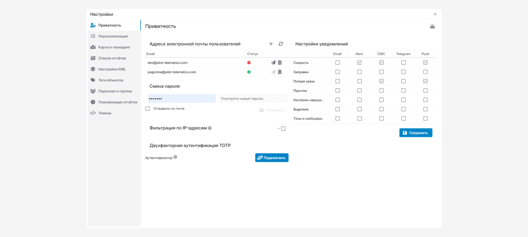The width and height of the screenshot is (528, 237).
Task: Click the Повторите новый пароль input field
Action: (x=253, y=99)
